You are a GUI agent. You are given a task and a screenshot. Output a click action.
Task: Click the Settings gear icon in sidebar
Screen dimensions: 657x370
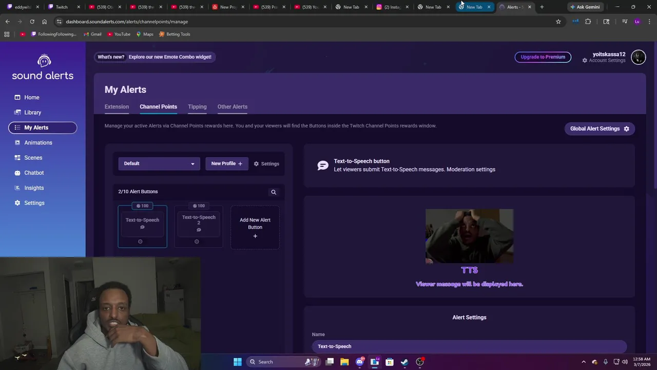tap(17, 203)
